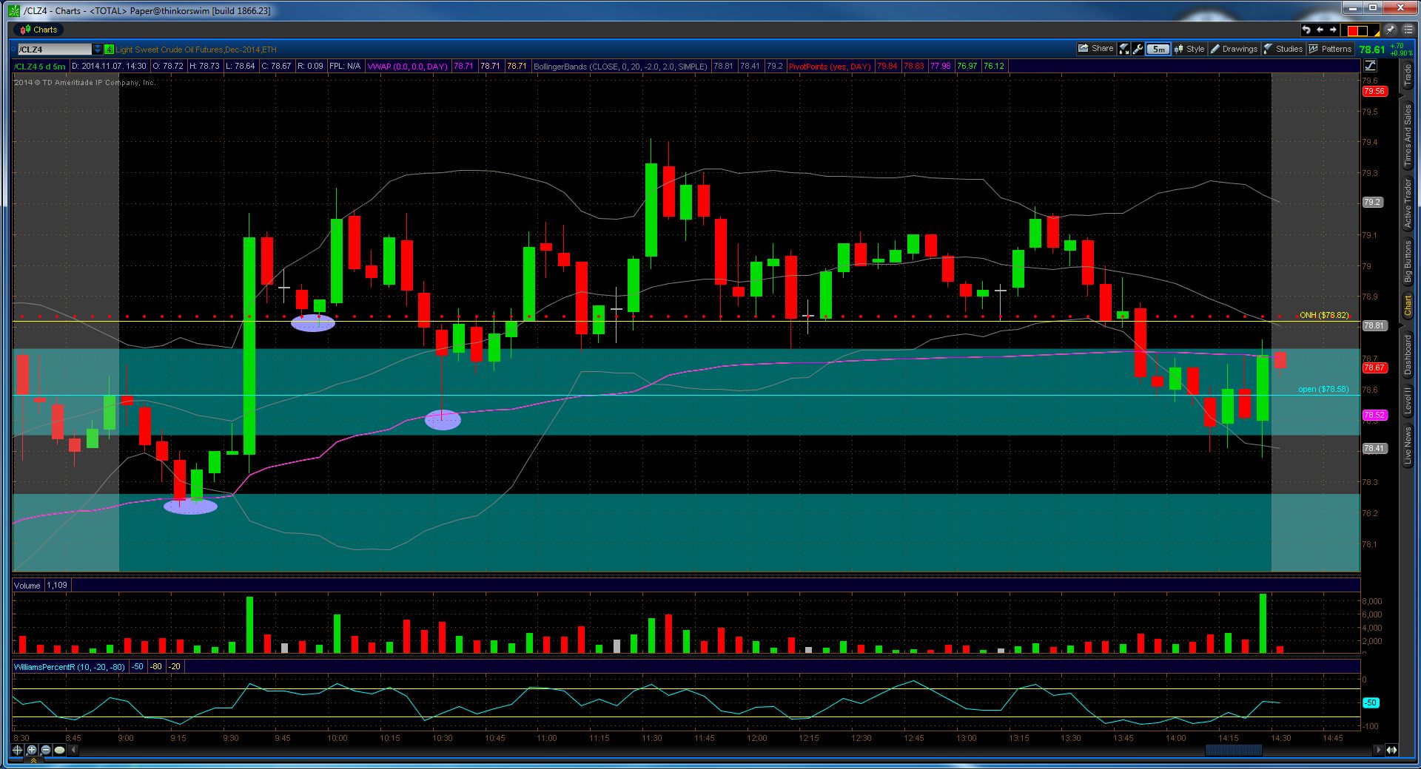Click the PivotPoints study label
Screen dimensions: 1421x769
tap(829, 67)
